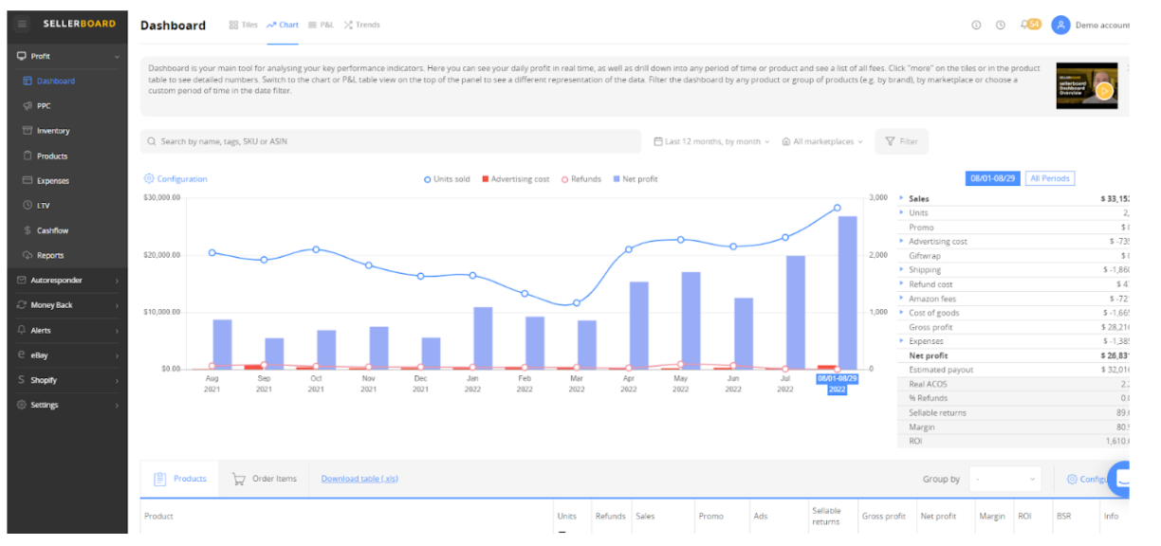1161x546 pixels.
Task: Click the hamburger menu icon
Action: coord(23,24)
